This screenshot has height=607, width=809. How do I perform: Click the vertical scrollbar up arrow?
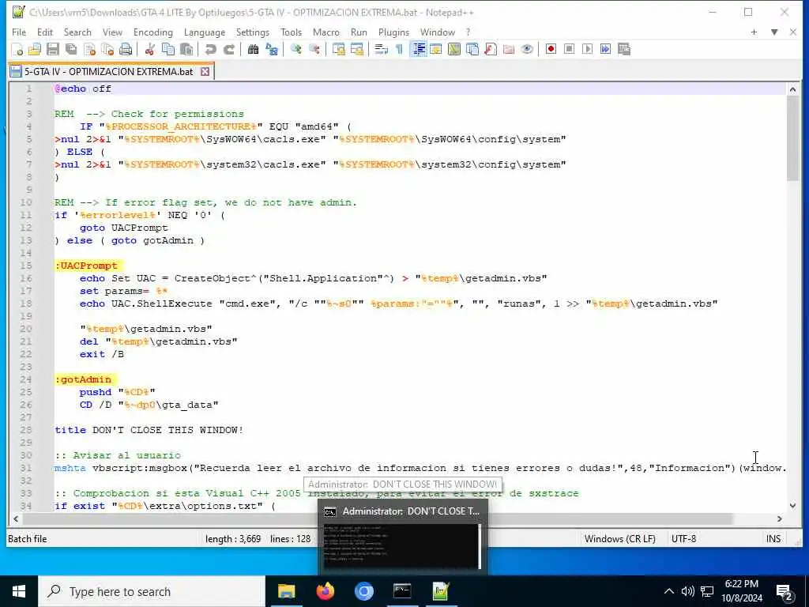click(x=793, y=89)
